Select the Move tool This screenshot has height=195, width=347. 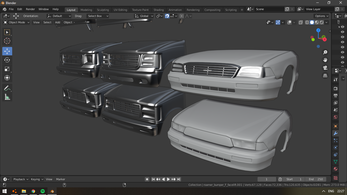(7, 51)
